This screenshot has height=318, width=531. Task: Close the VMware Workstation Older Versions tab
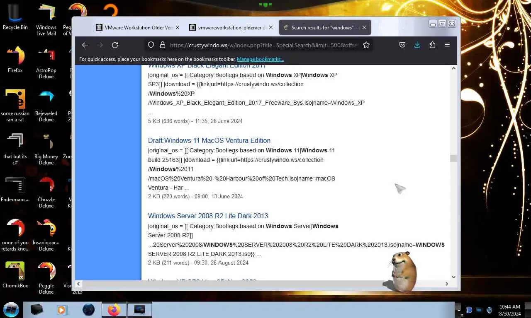click(x=178, y=27)
